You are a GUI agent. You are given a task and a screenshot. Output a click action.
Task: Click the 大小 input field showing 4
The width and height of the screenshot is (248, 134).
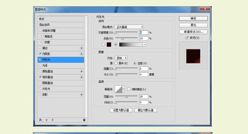click(144, 74)
